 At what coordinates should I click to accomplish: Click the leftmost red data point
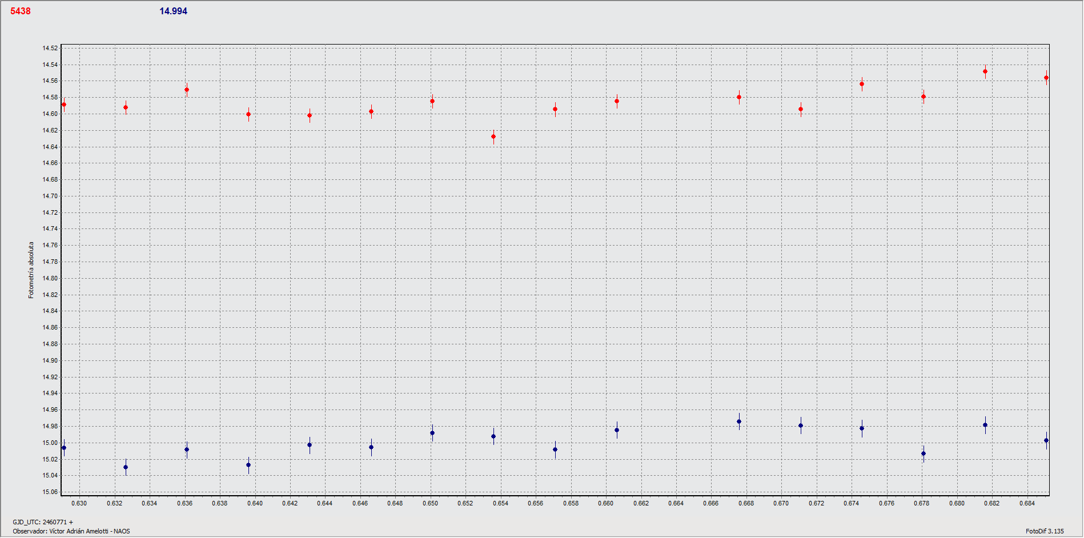coord(64,105)
